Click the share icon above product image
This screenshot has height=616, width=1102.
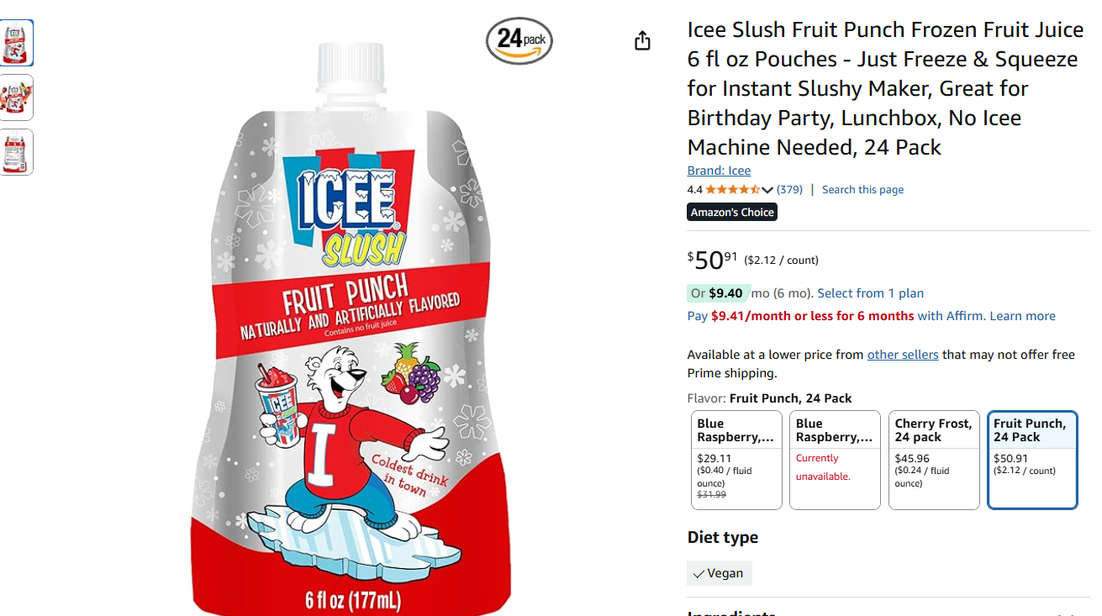[x=642, y=40]
